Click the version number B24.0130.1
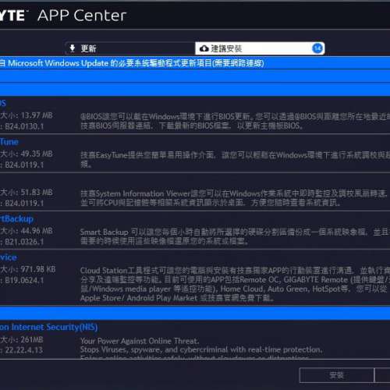 [x=24, y=126]
